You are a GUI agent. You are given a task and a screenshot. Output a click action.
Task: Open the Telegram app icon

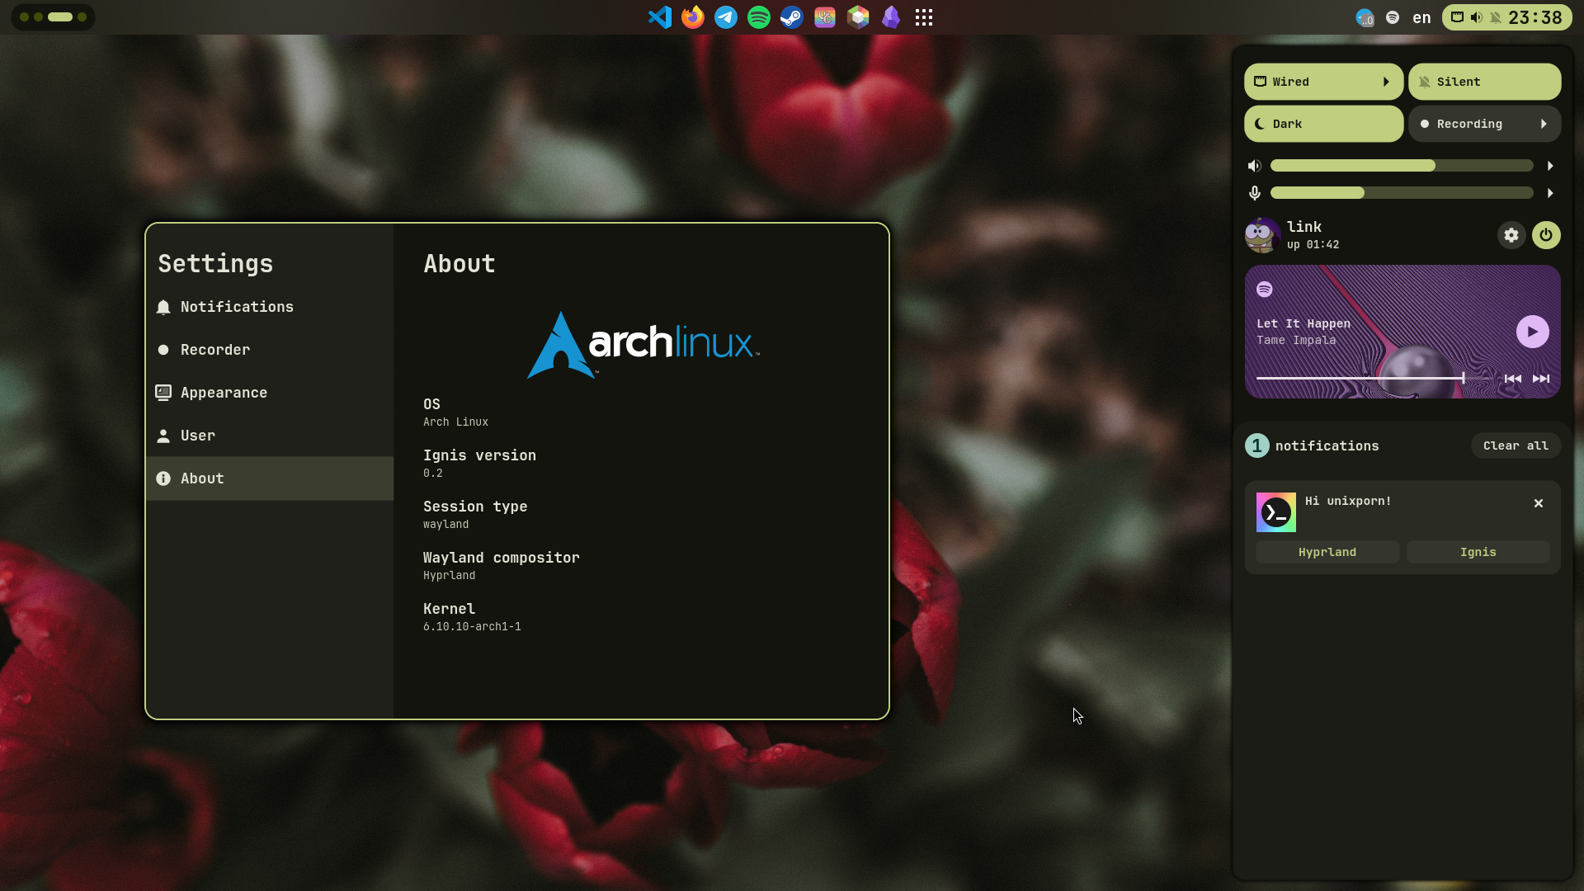coord(726,17)
